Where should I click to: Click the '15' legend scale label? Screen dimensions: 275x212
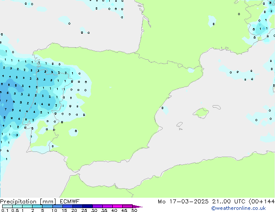point(64,210)
